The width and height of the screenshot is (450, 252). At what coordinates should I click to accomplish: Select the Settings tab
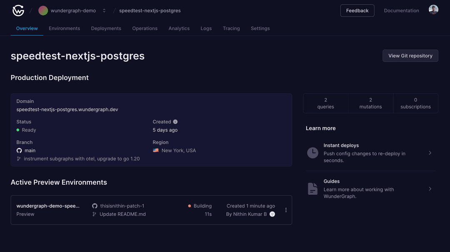[260, 28]
